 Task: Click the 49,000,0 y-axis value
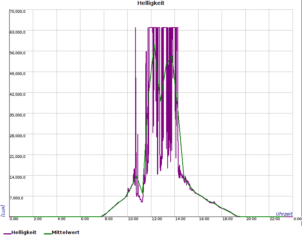click(x=17, y=74)
